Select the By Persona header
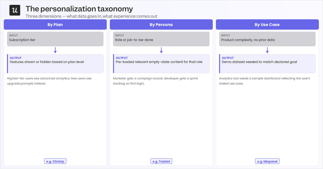Screen dimensions: 323x169 pyautogui.click(x=161, y=24)
